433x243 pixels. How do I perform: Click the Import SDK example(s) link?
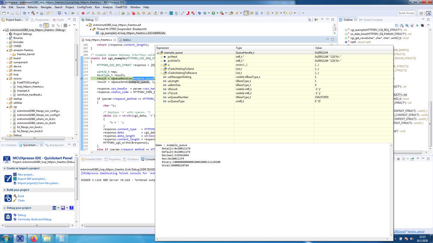[32, 179]
